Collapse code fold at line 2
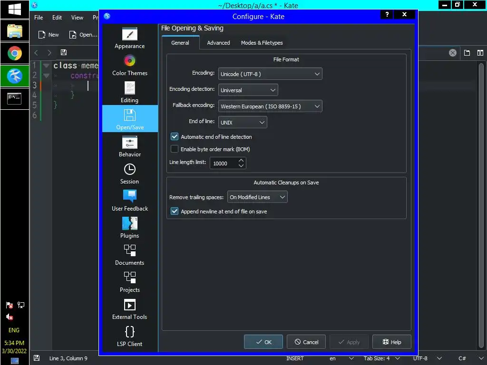Image resolution: width=487 pixels, height=365 pixels. pyautogui.click(x=46, y=76)
